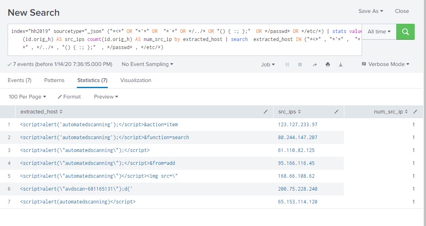Print the search results
Screen dimensions: 426x226
pyautogui.click(x=328, y=64)
